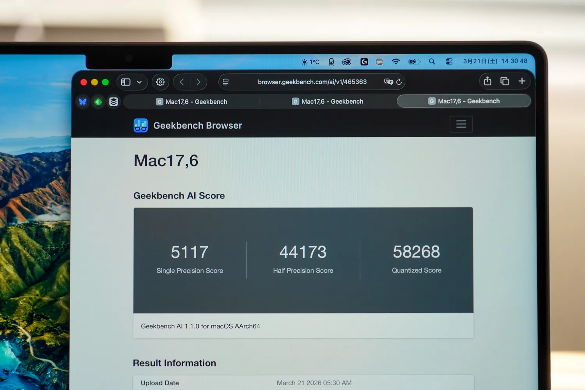Click the browser.geekbench.com address field

pos(312,82)
